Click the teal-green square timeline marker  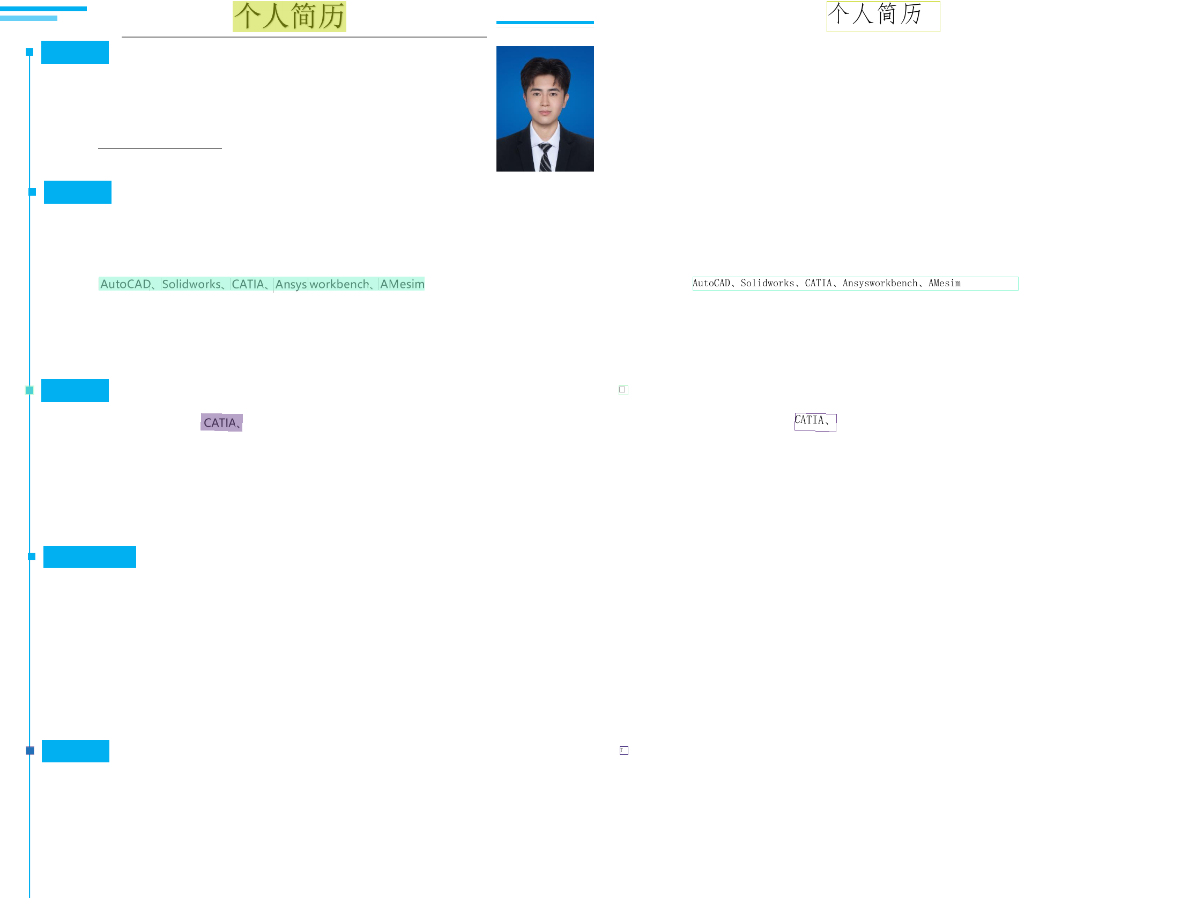click(x=29, y=390)
